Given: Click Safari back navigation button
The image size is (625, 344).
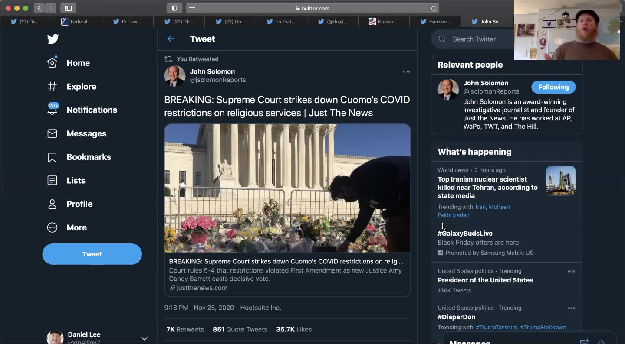Looking at the screenshot, I should click(39, 8).
